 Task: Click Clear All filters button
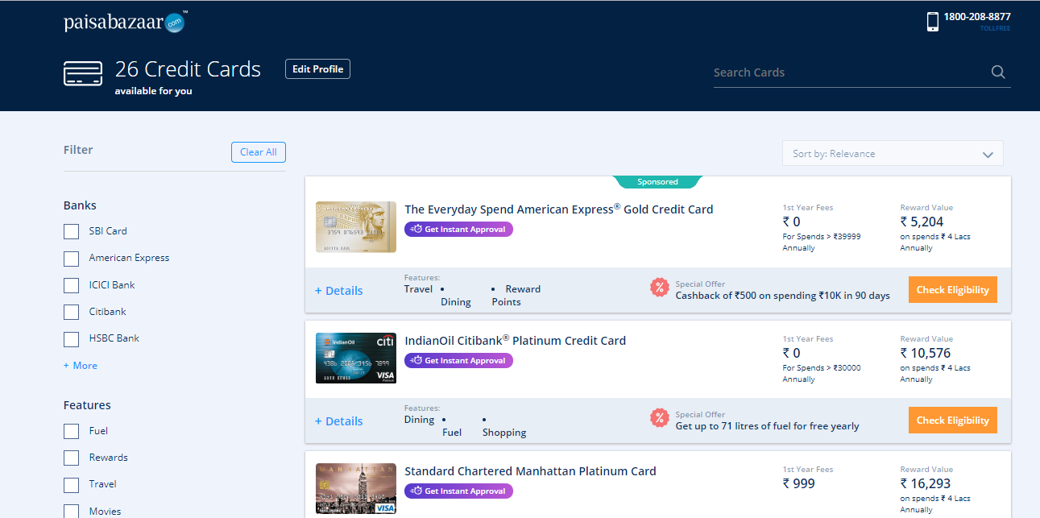[259, 152]
